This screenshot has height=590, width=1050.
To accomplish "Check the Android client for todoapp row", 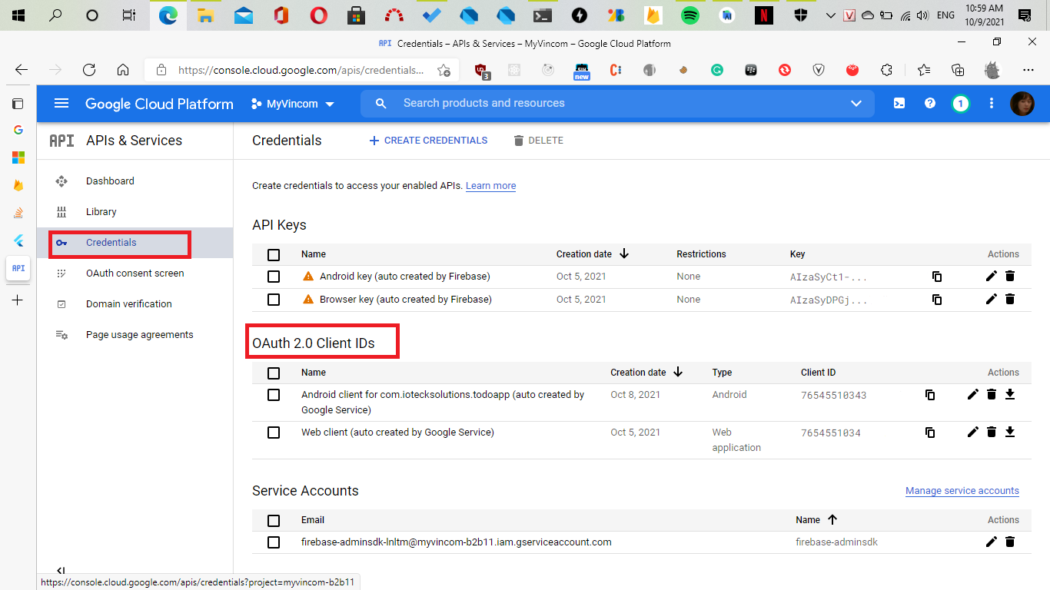I will coord(274,395).
